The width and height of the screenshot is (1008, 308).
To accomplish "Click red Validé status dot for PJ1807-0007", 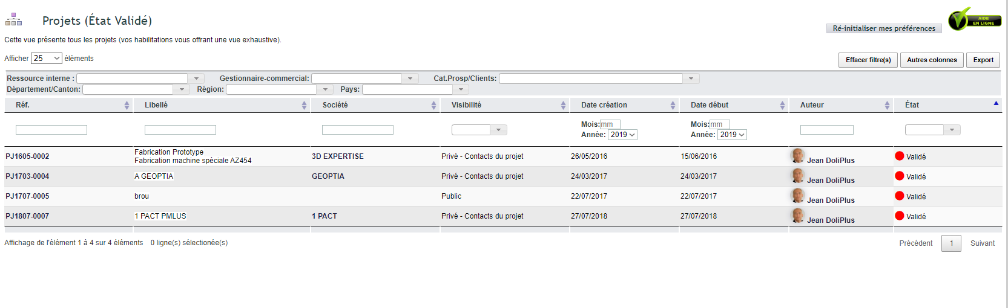I will [x=900, y=216].
